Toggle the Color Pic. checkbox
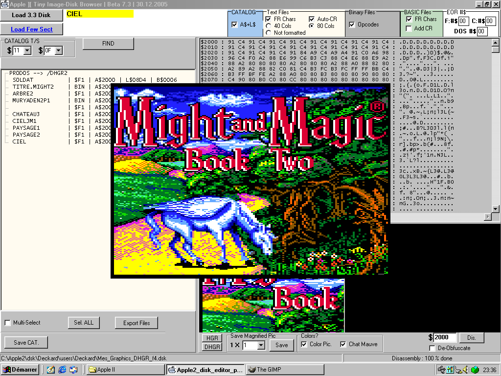501x376 pixels. tap(304, 344)
